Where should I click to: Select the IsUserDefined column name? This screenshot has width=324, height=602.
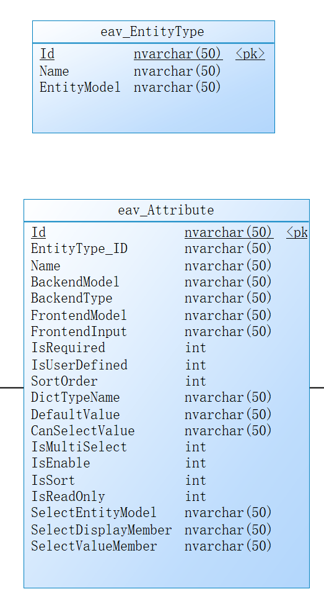click(x=79, y=365)
